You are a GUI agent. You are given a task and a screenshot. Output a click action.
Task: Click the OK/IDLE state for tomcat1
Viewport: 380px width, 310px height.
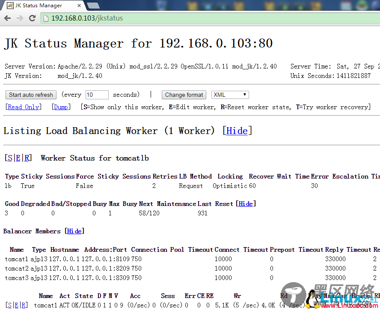(x=83, y=305)
